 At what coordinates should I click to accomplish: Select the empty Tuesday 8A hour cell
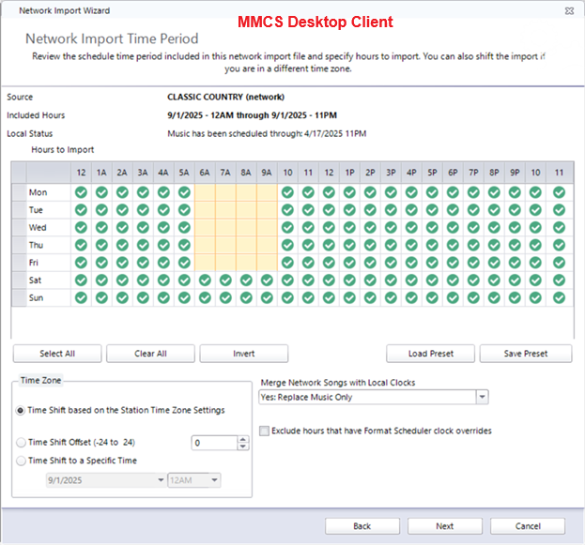click(246, 210)
